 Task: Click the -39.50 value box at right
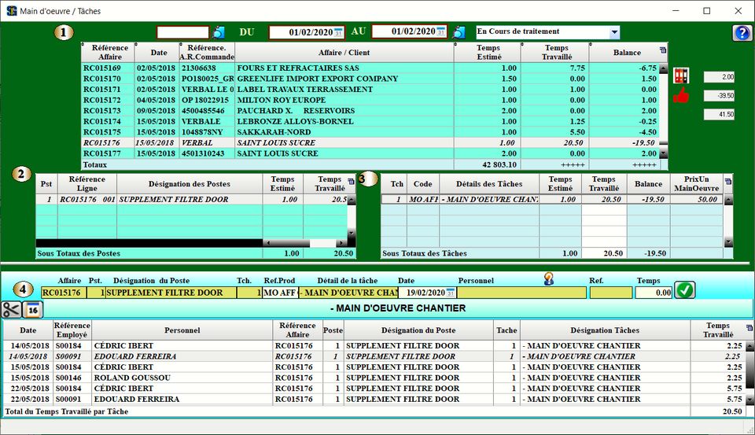pyautogui.click(x=719, y=96)
